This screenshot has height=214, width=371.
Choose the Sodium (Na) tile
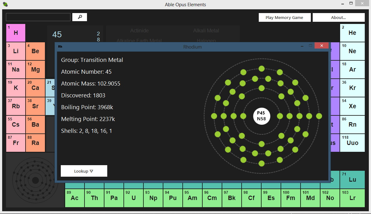(x=16, y=70)
